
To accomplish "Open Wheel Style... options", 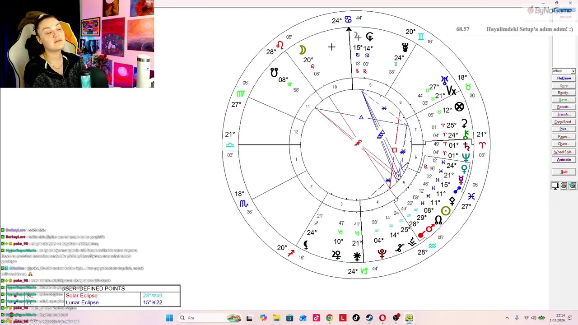I will coord(564,152).
